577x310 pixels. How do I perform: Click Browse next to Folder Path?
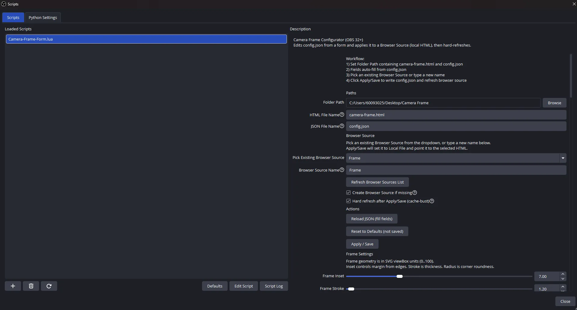coord(554,102)
